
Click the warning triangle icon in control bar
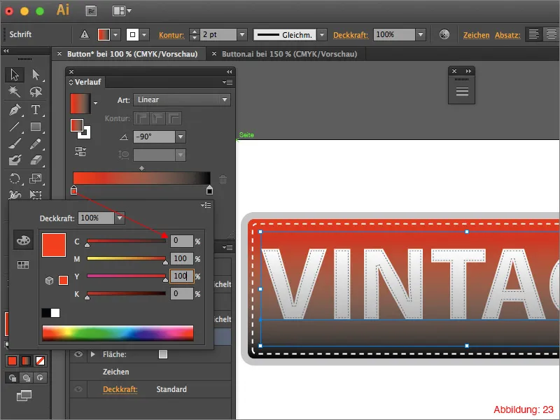point(85,34)
